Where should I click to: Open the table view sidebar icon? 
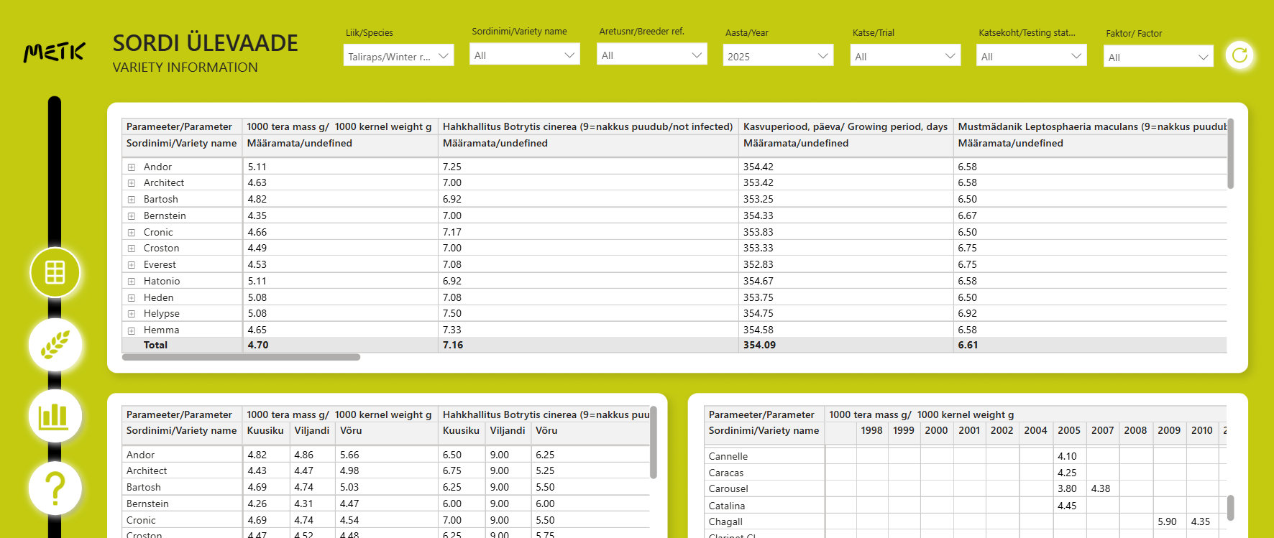[x=55, y=272]
